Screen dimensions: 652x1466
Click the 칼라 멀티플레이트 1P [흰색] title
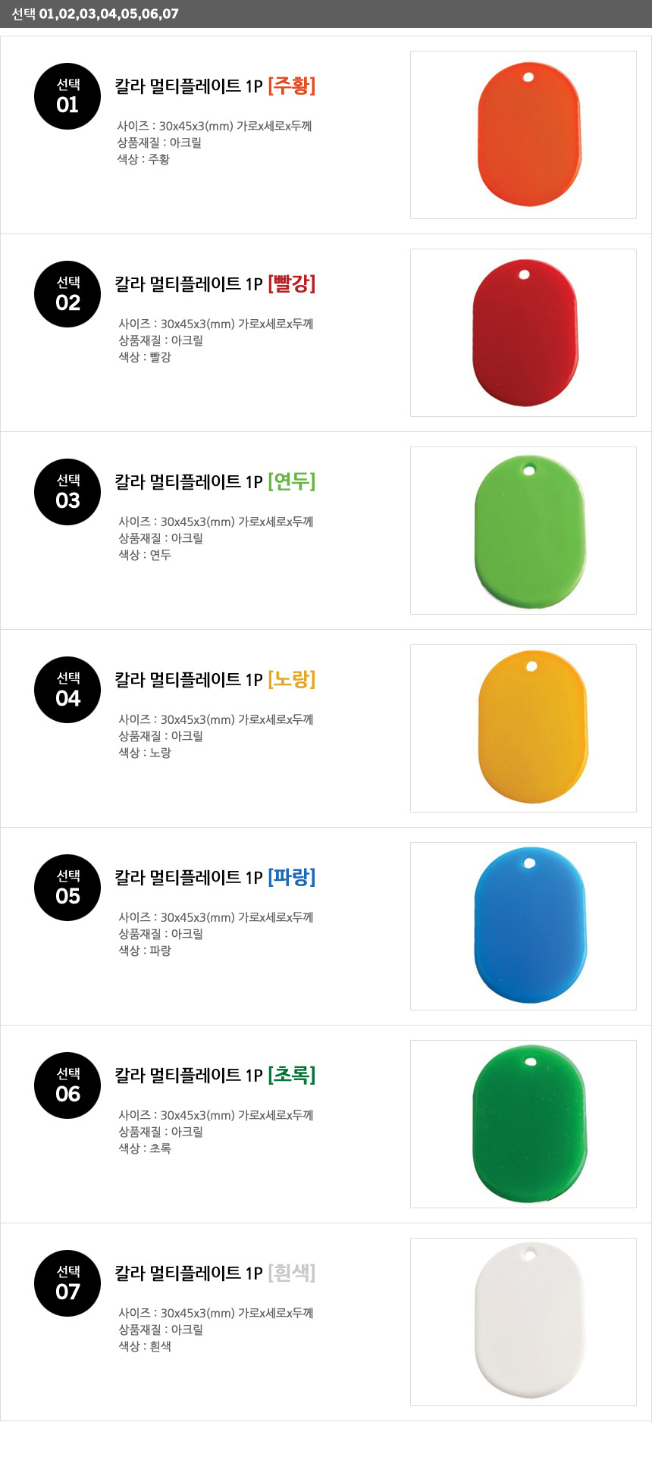point(215,1273)
